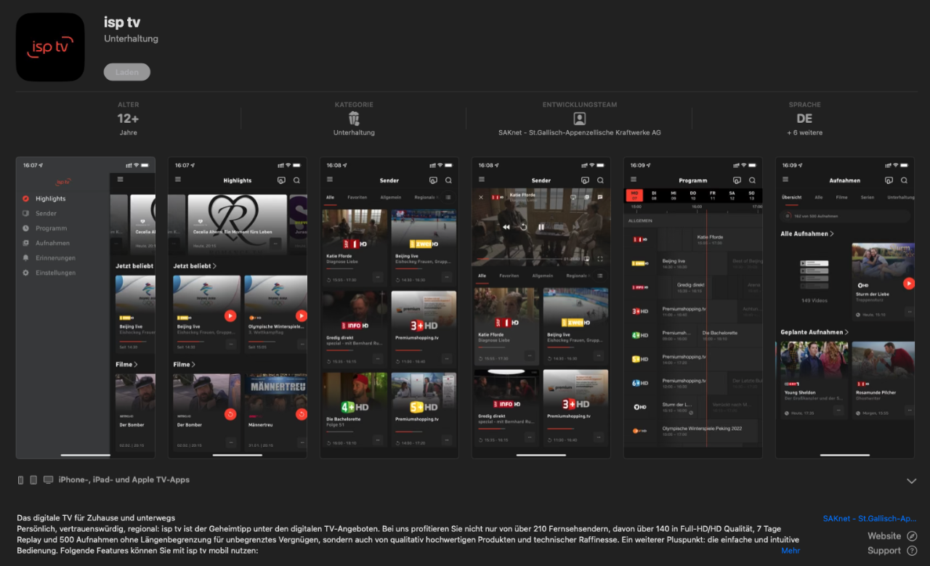The height and width of the screenshot is (566, 930).
Task: Open Jetzt beliebt chevron in Highlights screenshot
Action: (215, 267)
